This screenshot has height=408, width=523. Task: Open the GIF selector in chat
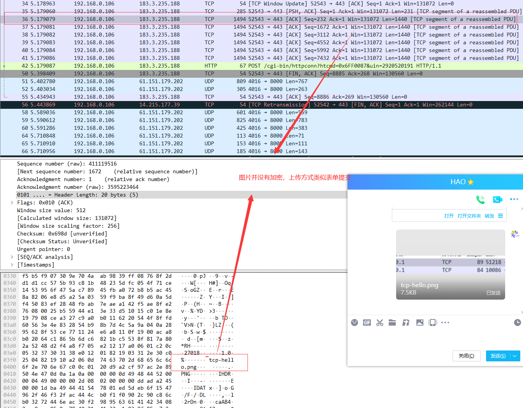pos(367,323)
